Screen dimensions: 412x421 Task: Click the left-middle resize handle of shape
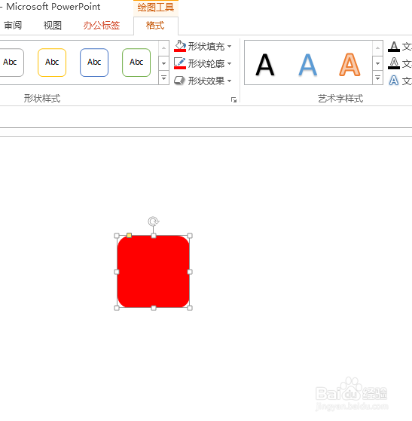(117, 272)
